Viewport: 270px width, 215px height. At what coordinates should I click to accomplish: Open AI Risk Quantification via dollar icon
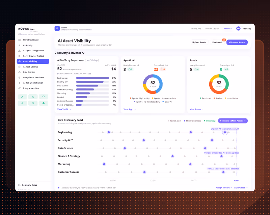[20, 83]
